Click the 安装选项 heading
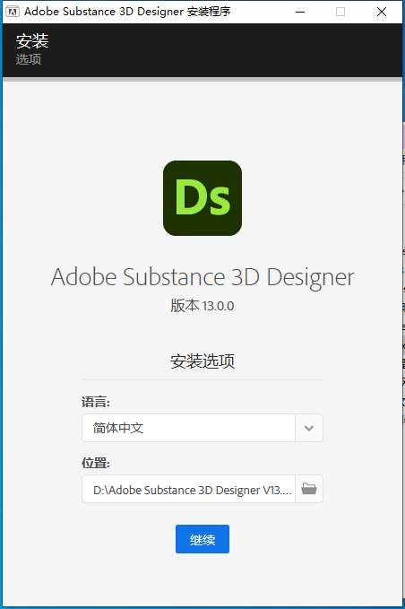This screenshot has width=405, height=609. click(x=202, y=361)
